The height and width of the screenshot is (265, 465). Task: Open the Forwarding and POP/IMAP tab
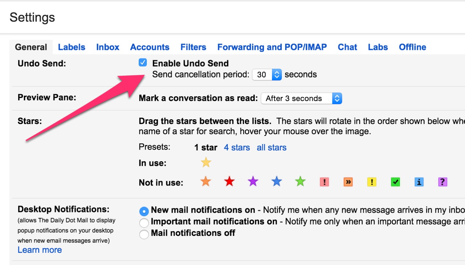point(272,47)
